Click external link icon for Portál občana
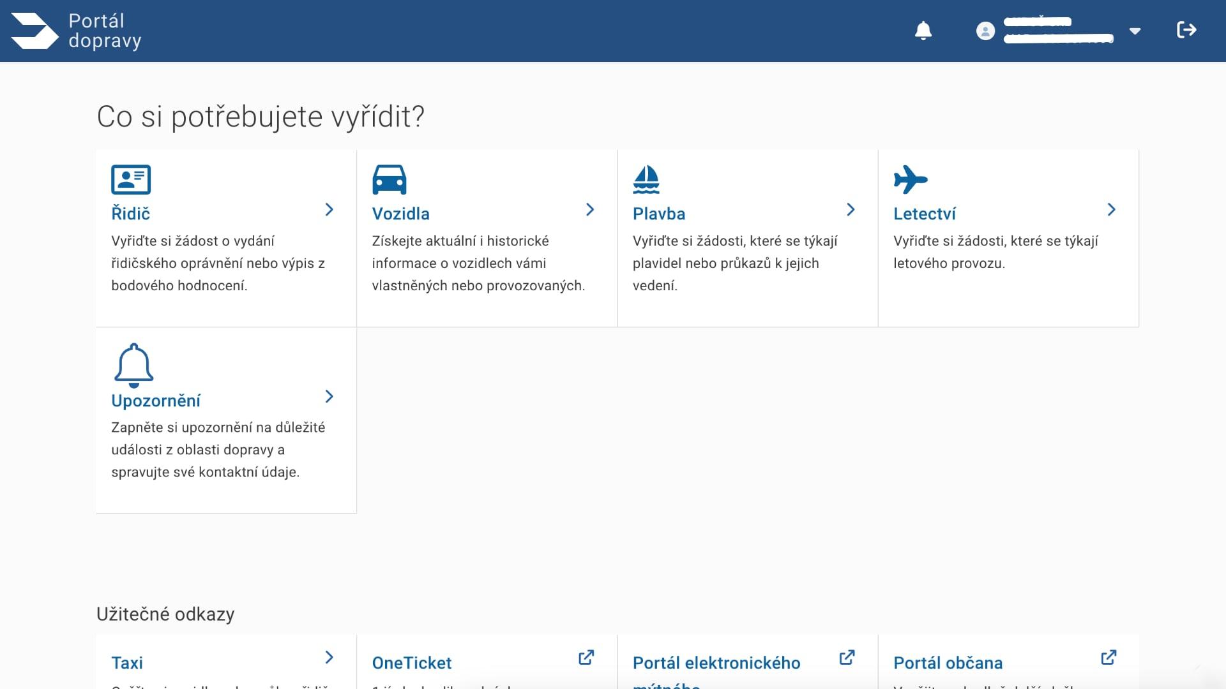Image resolution: width=1226 pixels, height=689 pixels. [x=1109, y=657]
